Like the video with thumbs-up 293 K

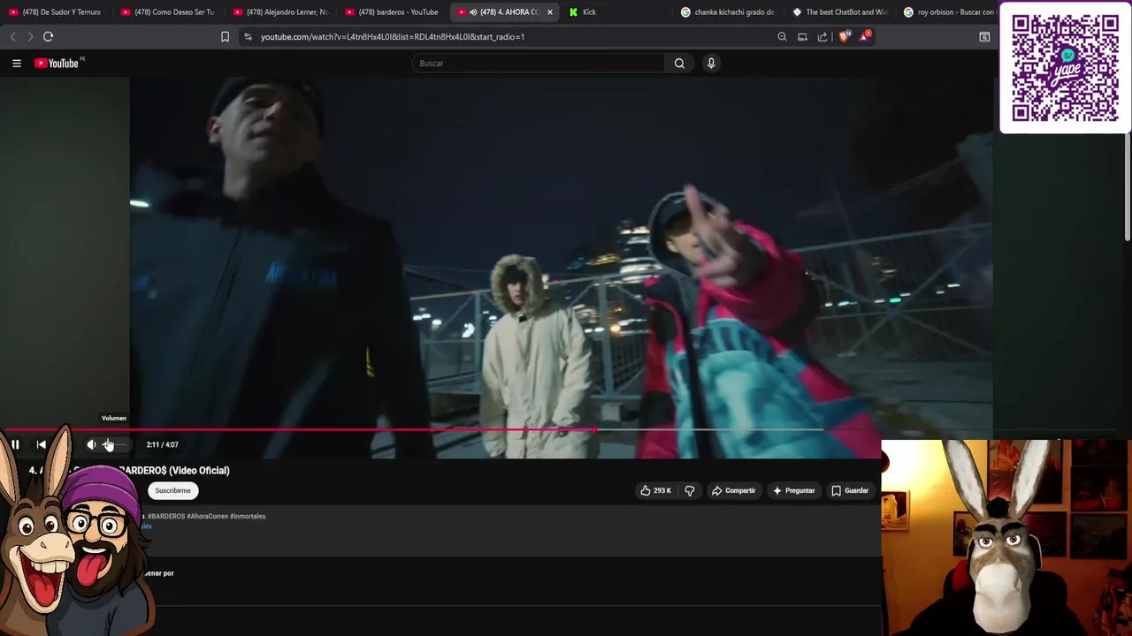pos(656,490)
